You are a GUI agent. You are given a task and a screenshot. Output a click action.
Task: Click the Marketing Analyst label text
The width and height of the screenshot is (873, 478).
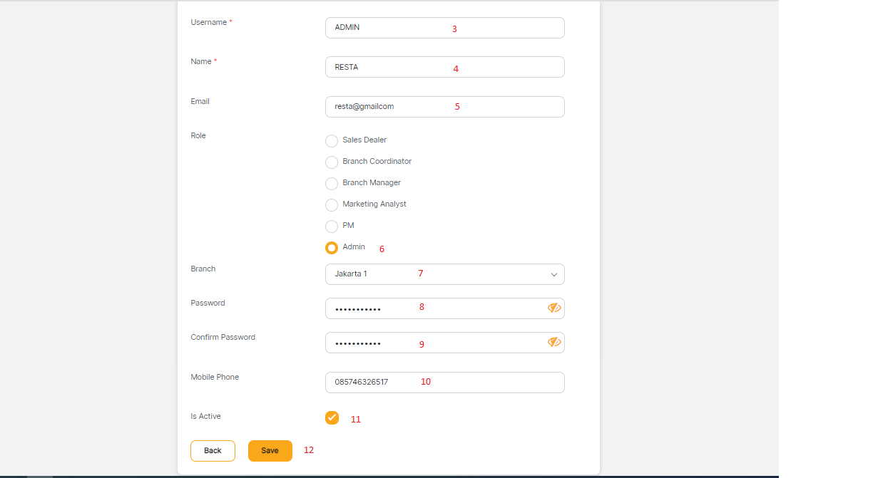(x=374, y=204)
